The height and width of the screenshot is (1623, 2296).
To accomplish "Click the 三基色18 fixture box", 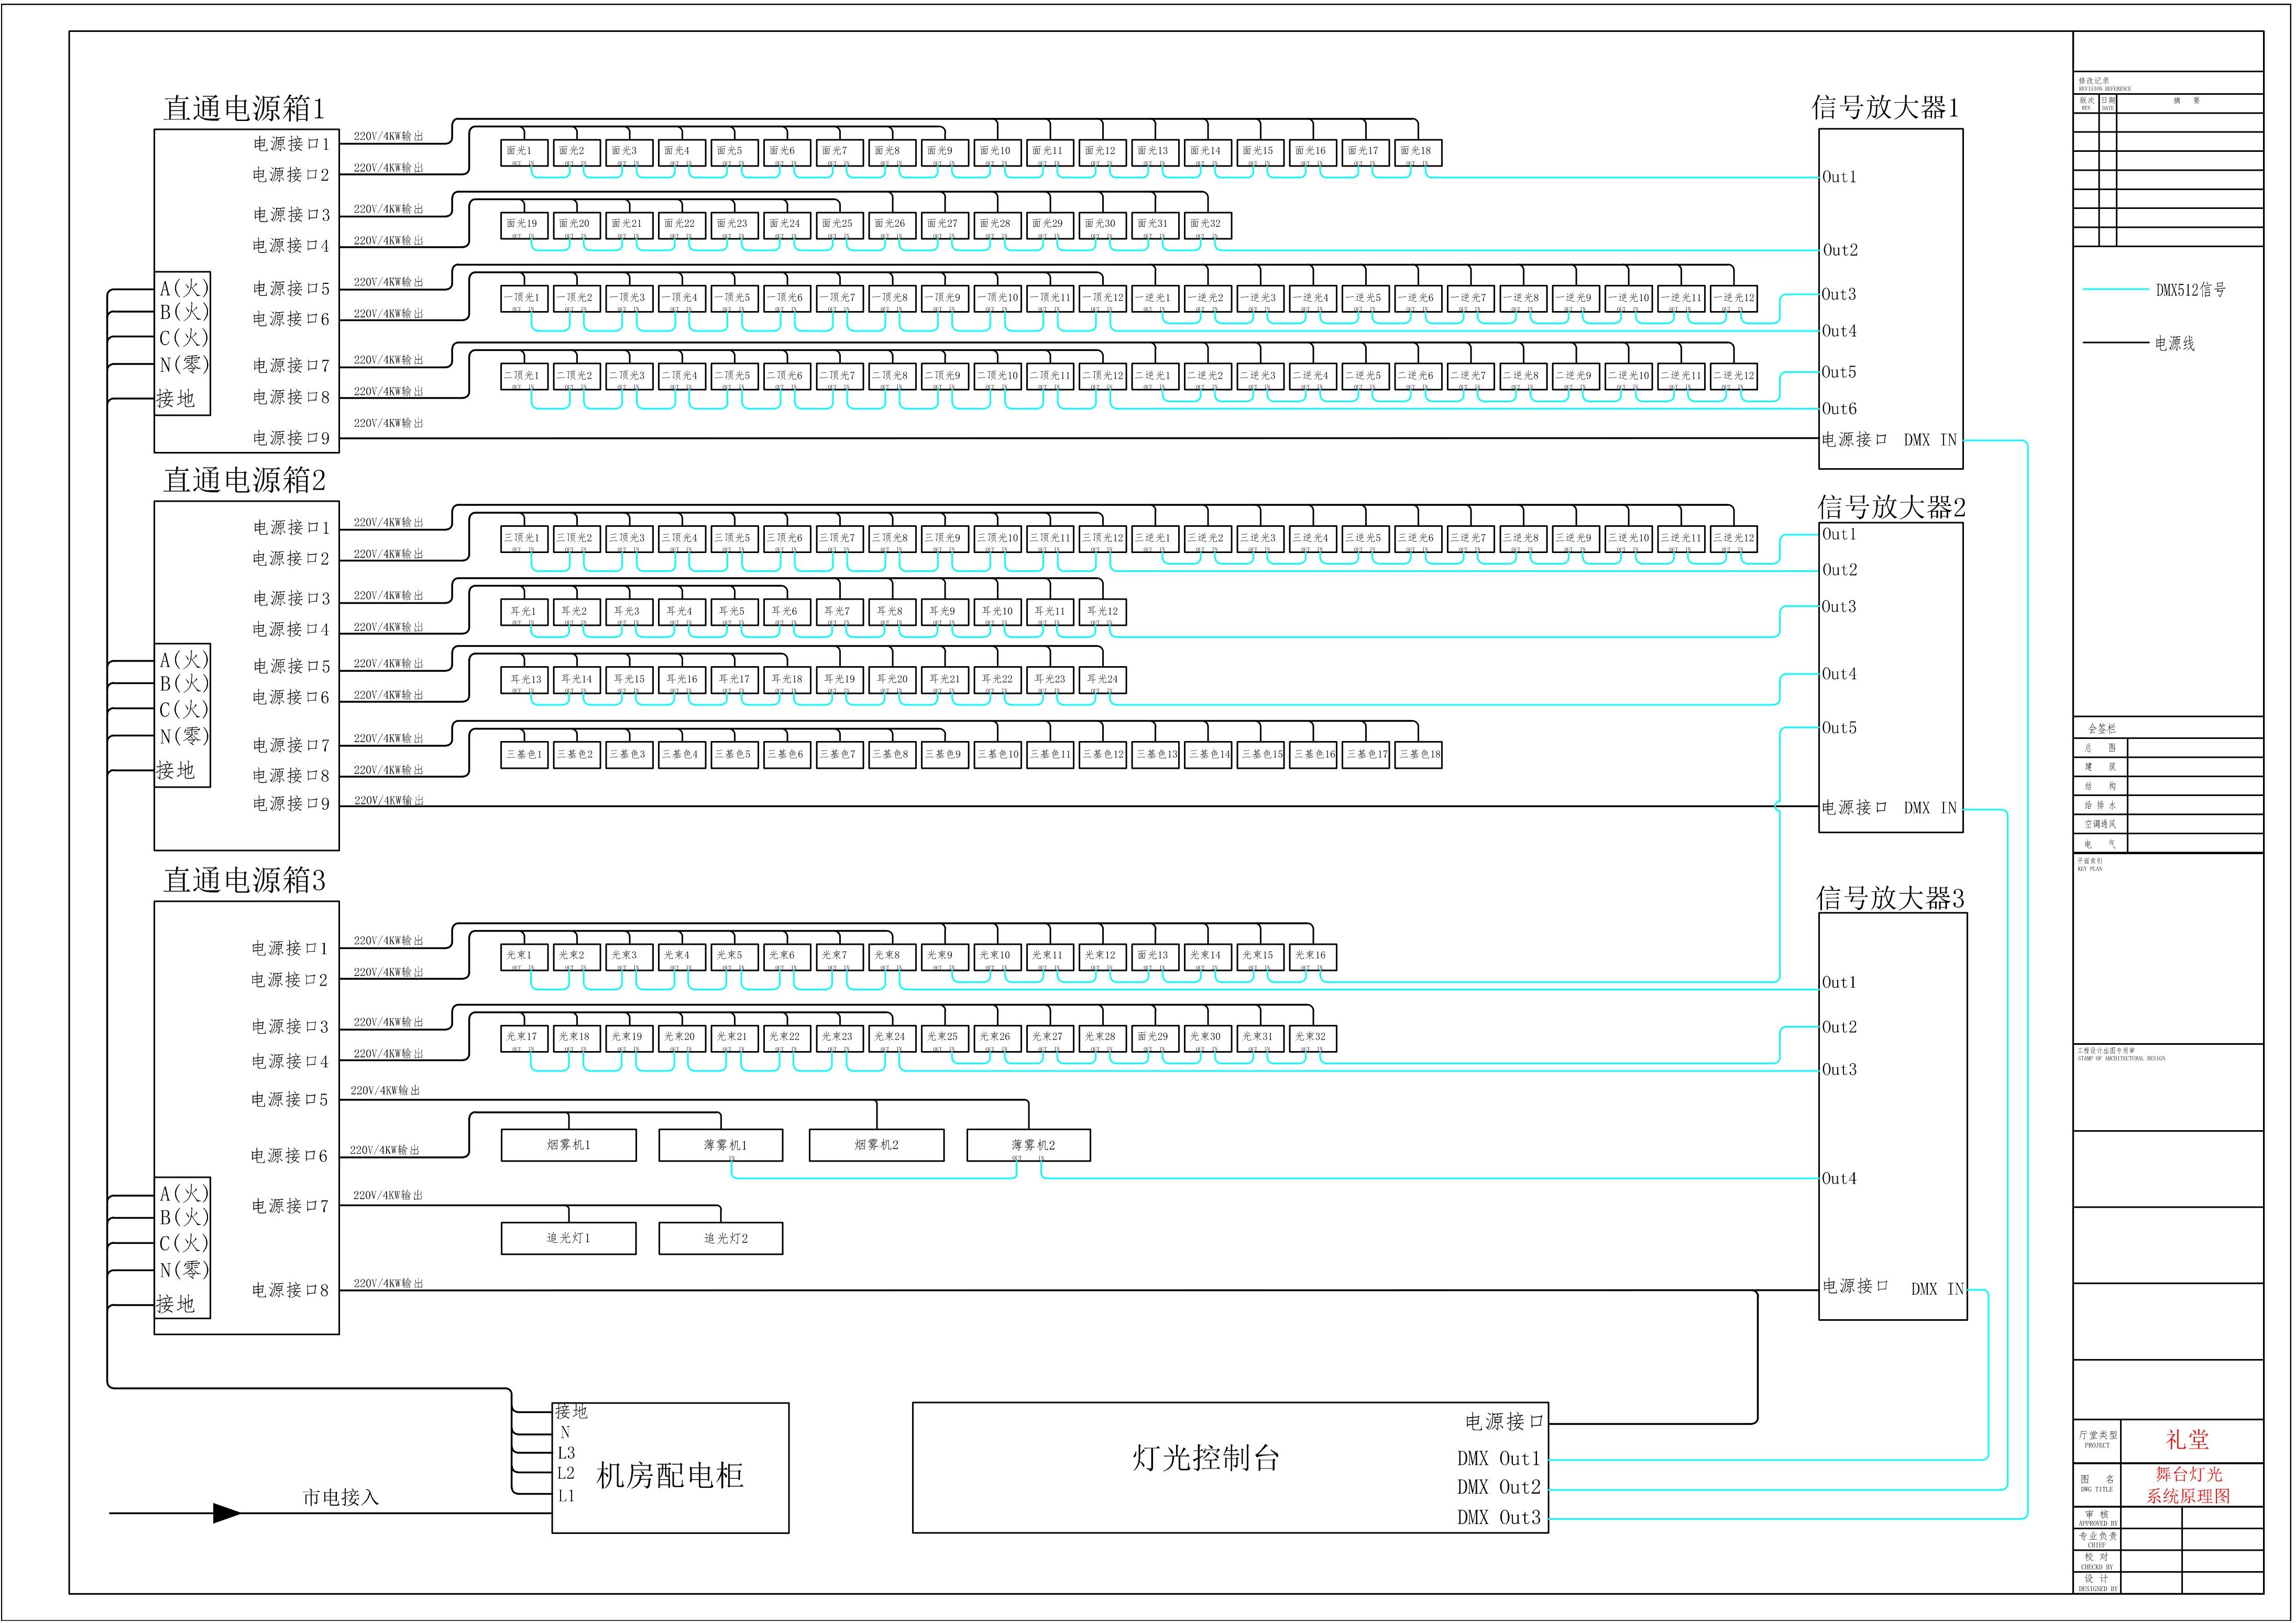I will pos(1418,755).
